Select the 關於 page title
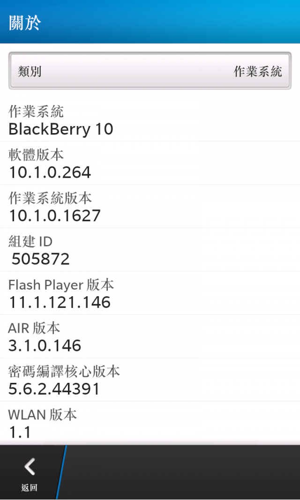 [x=24, y=23]
